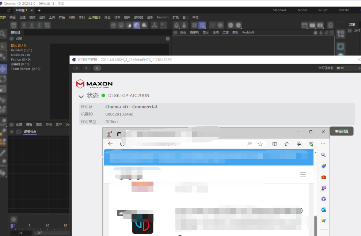Switch to the Sculpt layout
This screenshot has width=361, height=236.
tap(323, 10)
